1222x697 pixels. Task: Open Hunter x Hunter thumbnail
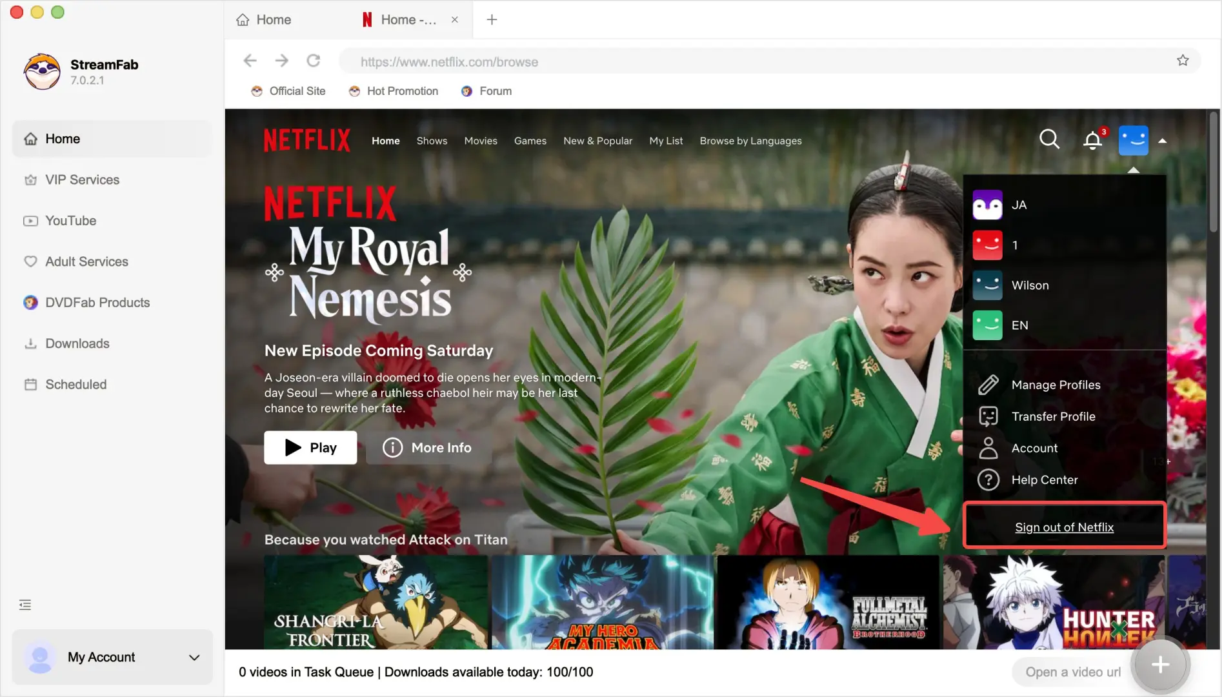pos(1054,602)
